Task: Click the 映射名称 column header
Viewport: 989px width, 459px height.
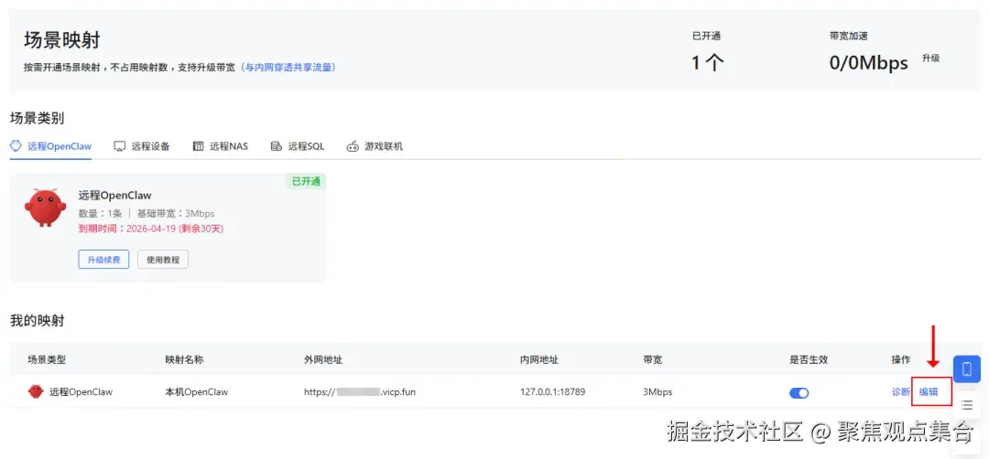Action: click(x=184, y=359)
